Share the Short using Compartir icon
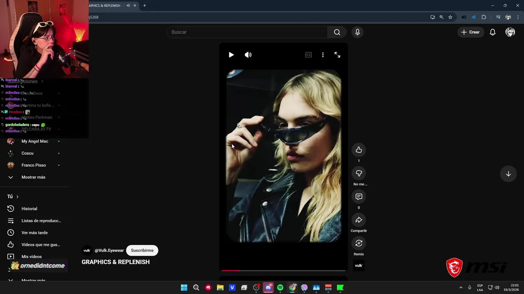Image resolution: width=524 pixels, height=294 pixels. pyautogui.click(x=359, y=220)
